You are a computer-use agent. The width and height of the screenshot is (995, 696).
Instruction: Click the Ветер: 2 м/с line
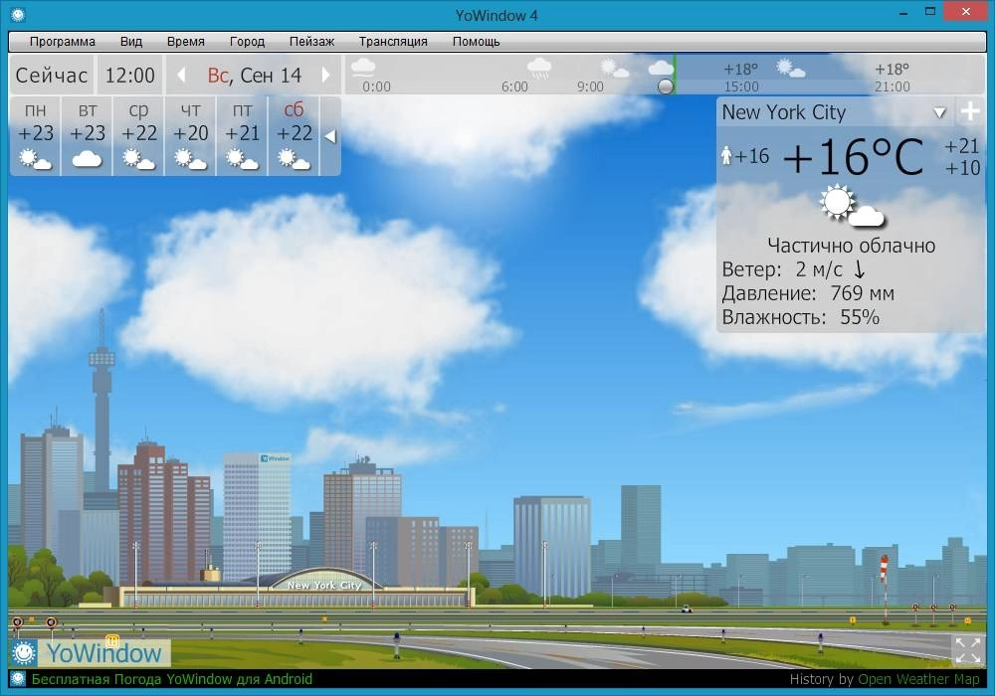coord(793,269)
